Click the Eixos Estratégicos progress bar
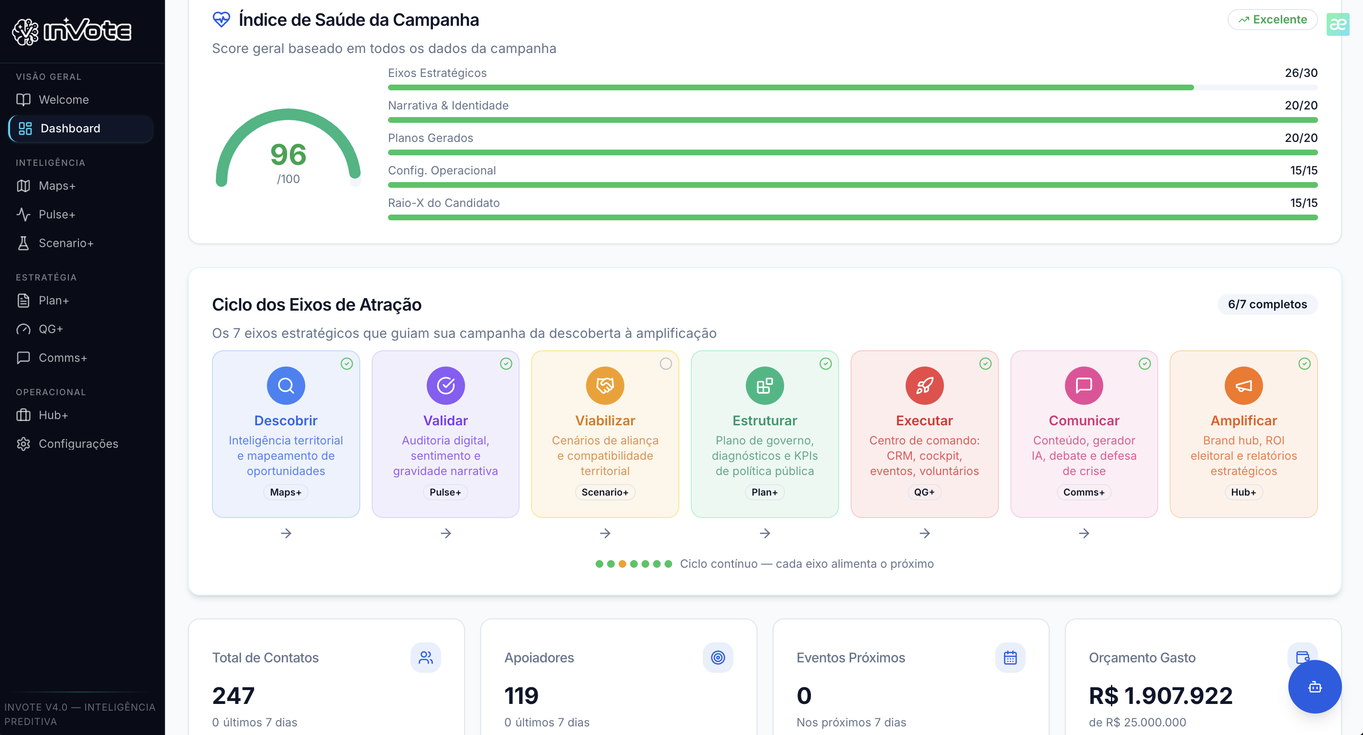 (x=853, y=87)
